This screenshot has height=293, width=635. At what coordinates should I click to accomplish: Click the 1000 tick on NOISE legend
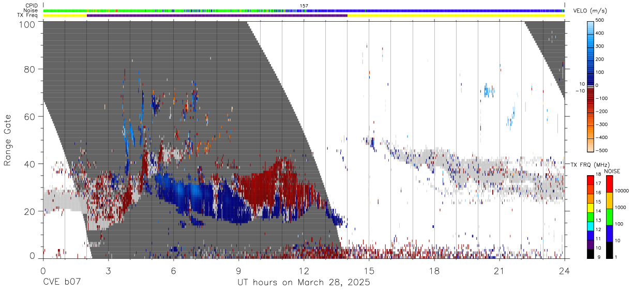coord(619,208)
